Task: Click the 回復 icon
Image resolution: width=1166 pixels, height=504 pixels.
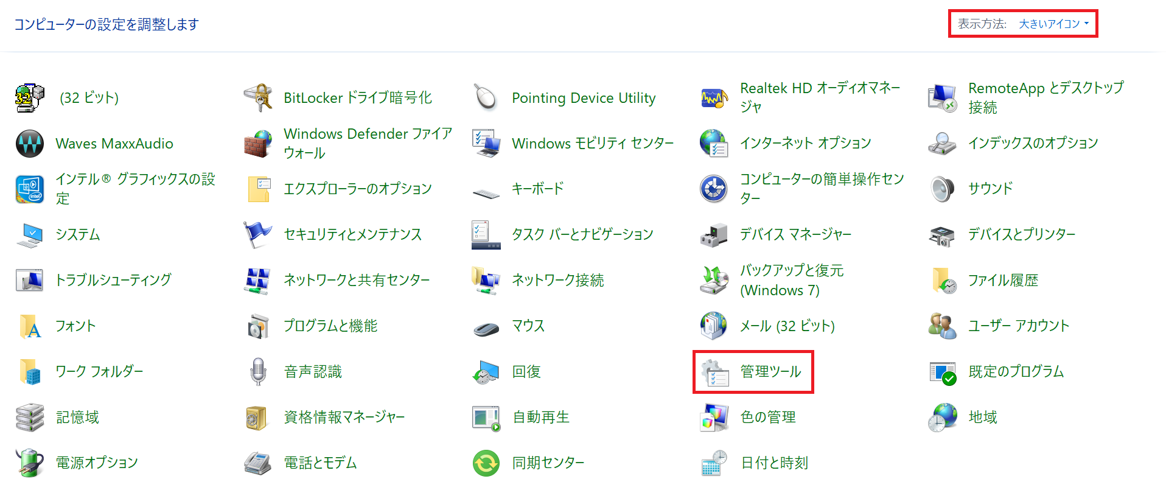Action: 486,371
